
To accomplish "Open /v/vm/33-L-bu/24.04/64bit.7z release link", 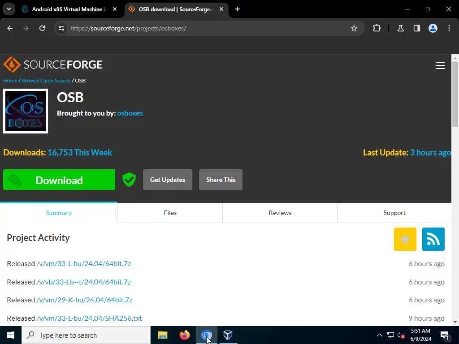I will click(84, 263).
